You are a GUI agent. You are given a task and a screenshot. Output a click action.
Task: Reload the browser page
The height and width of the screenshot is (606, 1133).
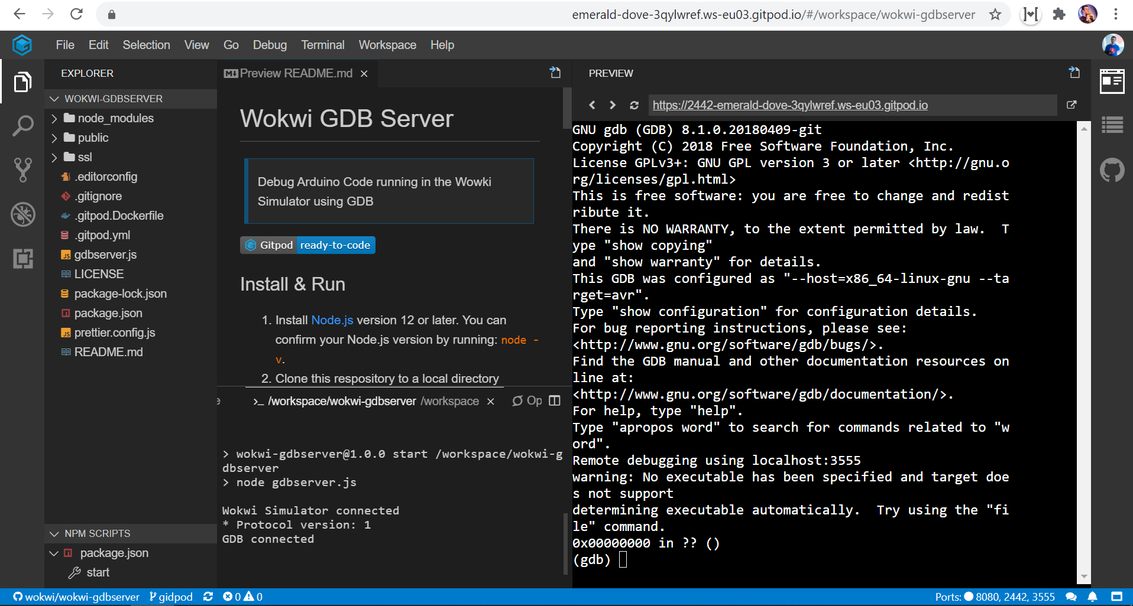76,14
